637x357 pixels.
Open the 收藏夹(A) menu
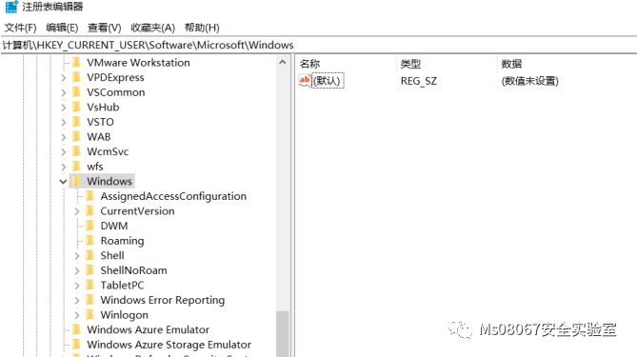tap(152, 28)
